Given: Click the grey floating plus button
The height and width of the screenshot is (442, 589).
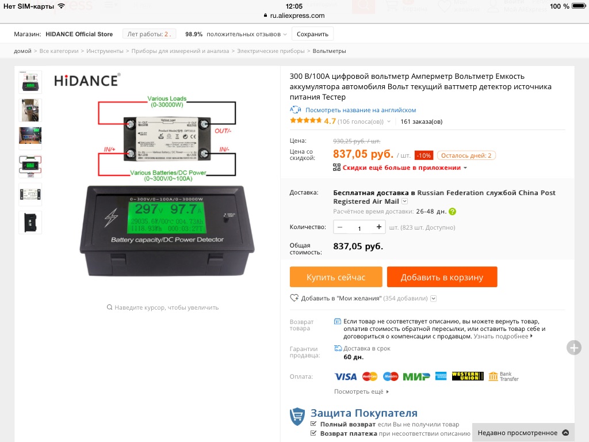Looking at the screenshot, I should (574, 348).
